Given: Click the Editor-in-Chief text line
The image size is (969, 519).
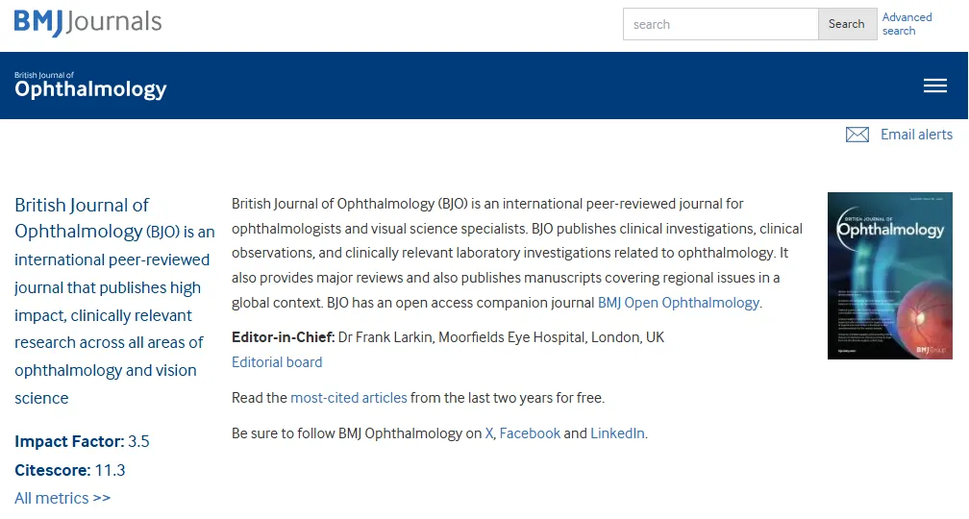Looking at the screenshot, I should point(448,337).
